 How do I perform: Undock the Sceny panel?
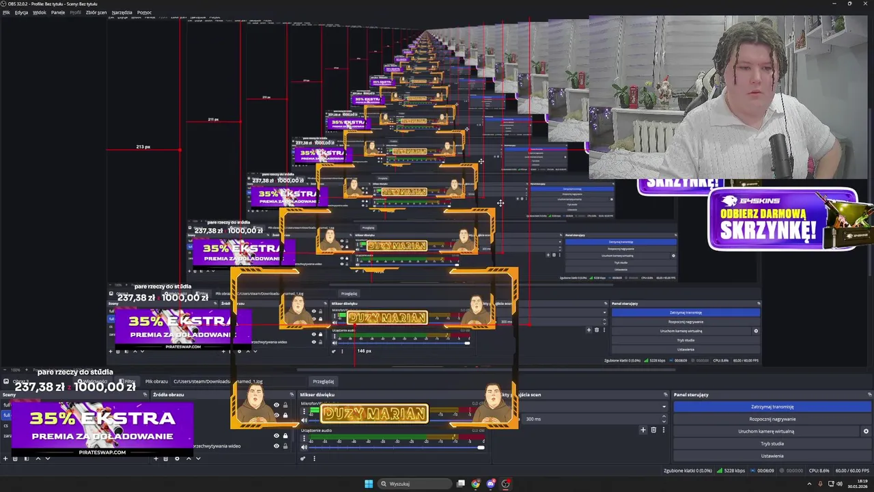(x=145, y=394)
